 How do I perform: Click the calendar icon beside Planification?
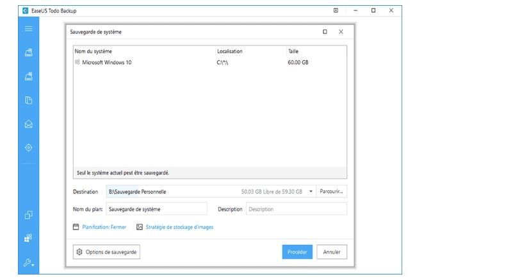point(76,226)
